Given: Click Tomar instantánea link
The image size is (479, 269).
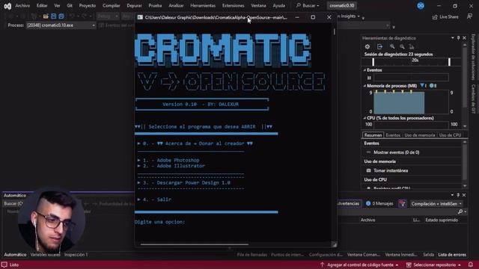Looking at the screenshot, I should [x=391, y=170].
